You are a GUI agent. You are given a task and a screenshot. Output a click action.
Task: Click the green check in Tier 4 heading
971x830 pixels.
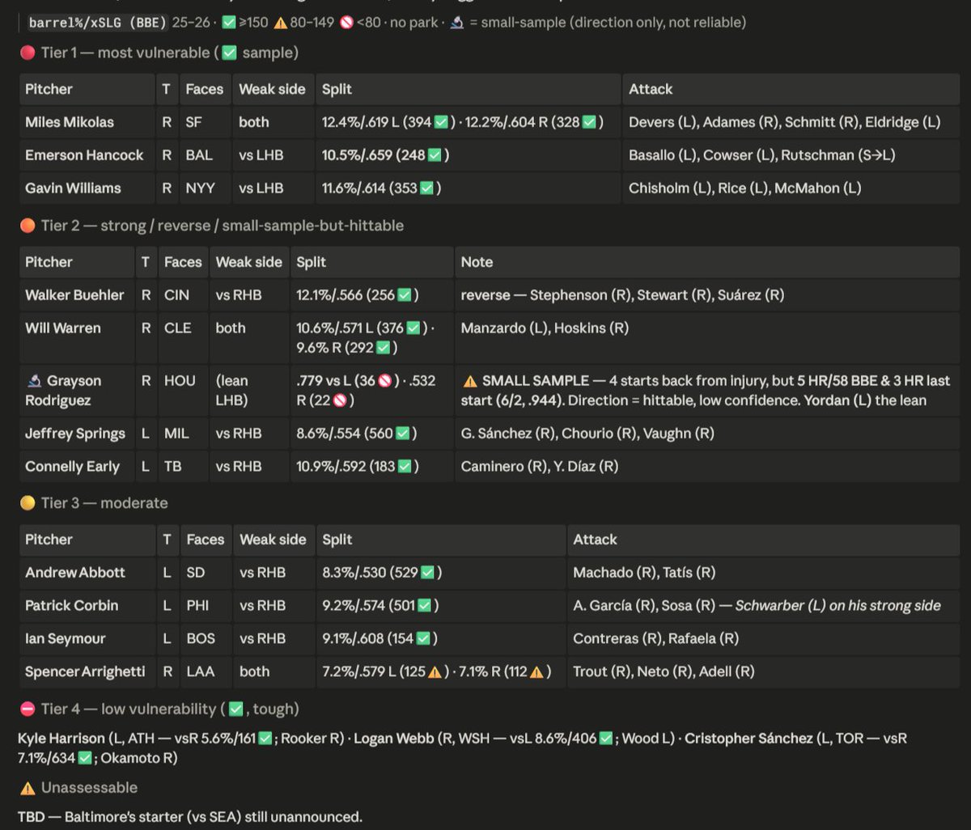coord(235,709)
